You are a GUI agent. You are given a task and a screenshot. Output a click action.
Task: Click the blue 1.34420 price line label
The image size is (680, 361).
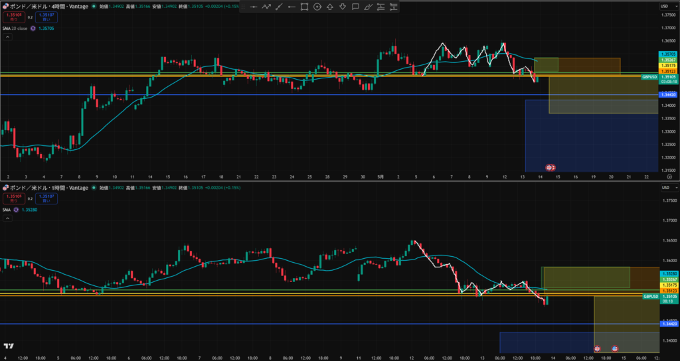point(668,94)
